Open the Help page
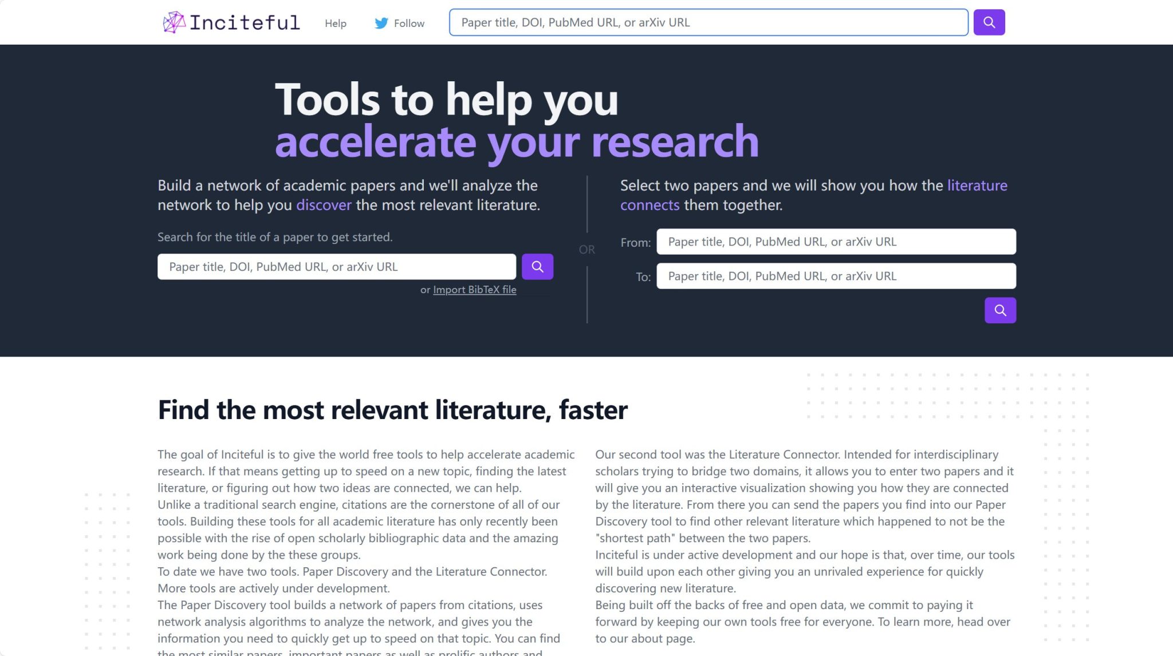 [x=335, y=23]
